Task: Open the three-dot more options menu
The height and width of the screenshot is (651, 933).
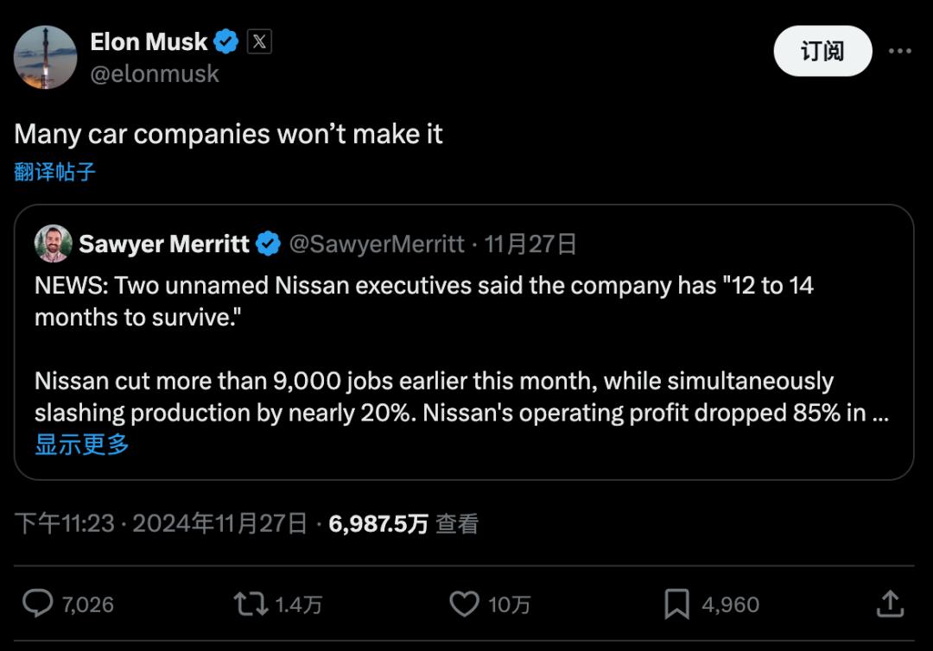Action: (x=900, y=51)
